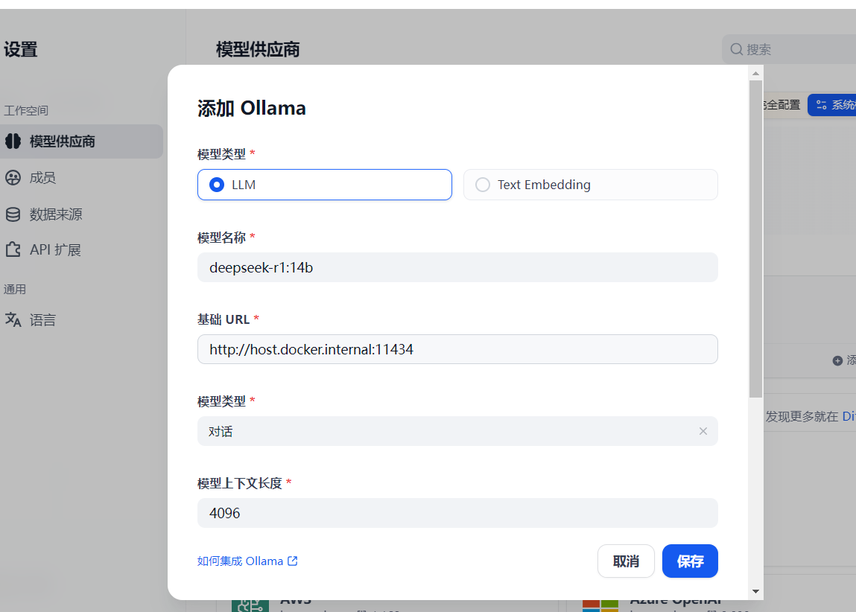Click the 保存 button

[x=690, y=561]
